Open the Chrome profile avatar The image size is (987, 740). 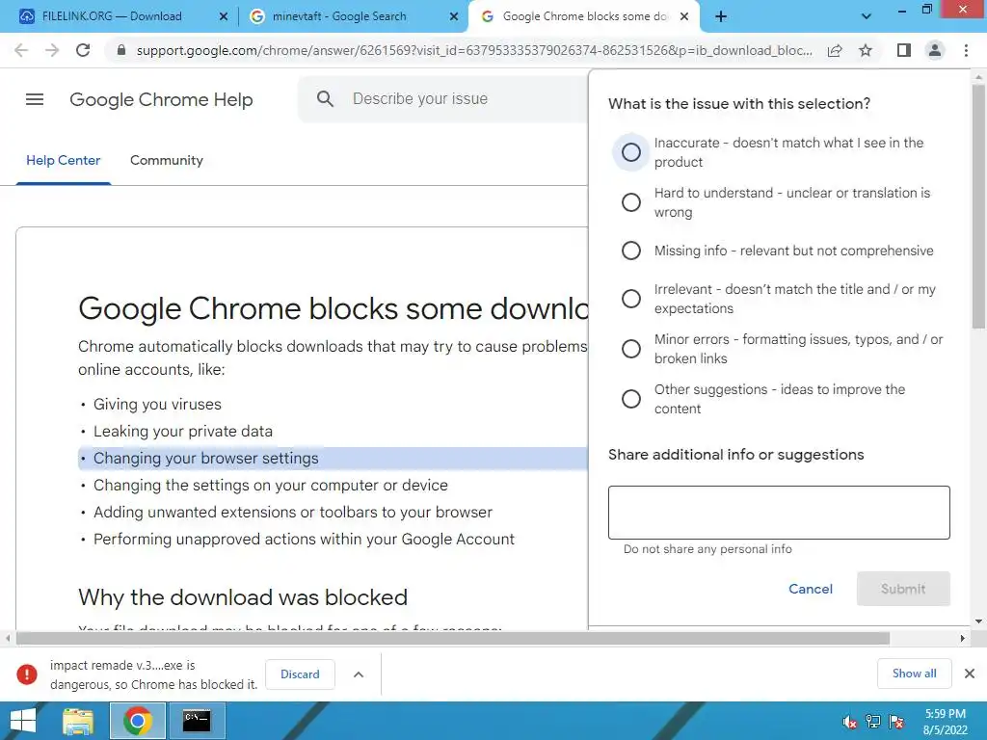(x=935, y=50)
